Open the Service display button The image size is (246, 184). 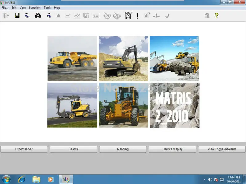pos(173,149)
